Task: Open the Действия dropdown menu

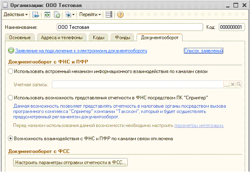Action: [16, 14]
